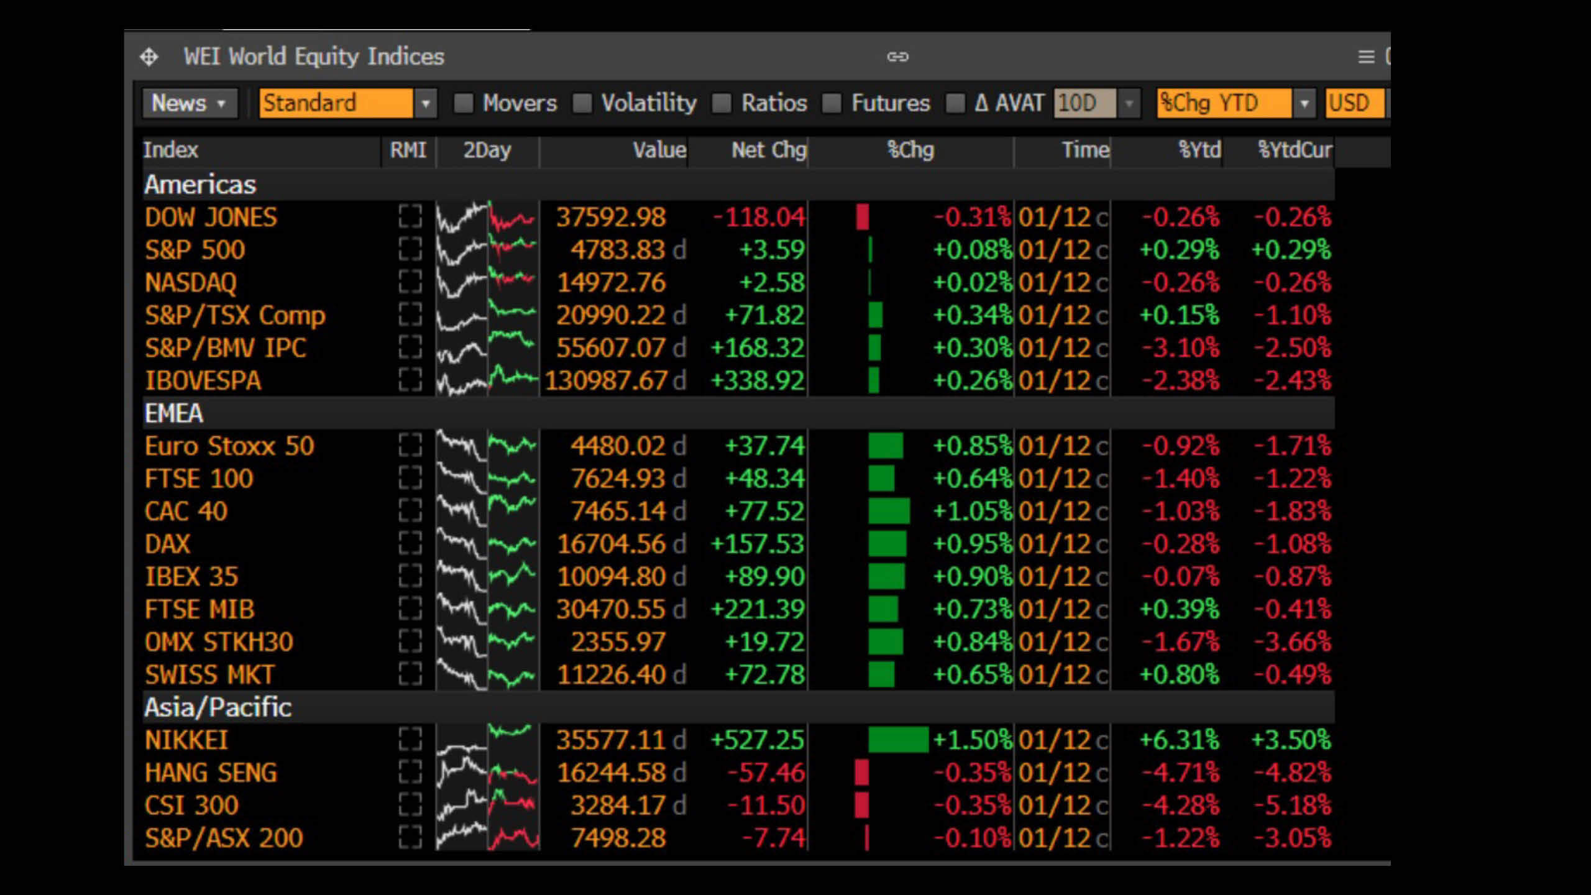This screenshot has width=1591, height=895.
Task: Click S&P/ASX 200 value 7498.28
Action: 618,838
